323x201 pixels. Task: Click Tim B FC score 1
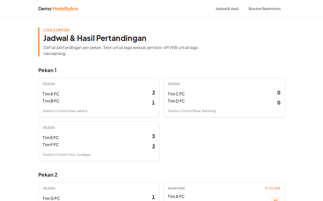coord(153,103)
